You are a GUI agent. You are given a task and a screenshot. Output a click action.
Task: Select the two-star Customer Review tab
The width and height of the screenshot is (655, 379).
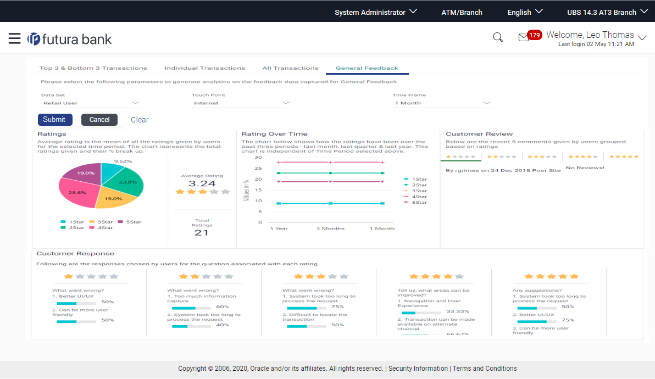(501, 157)
